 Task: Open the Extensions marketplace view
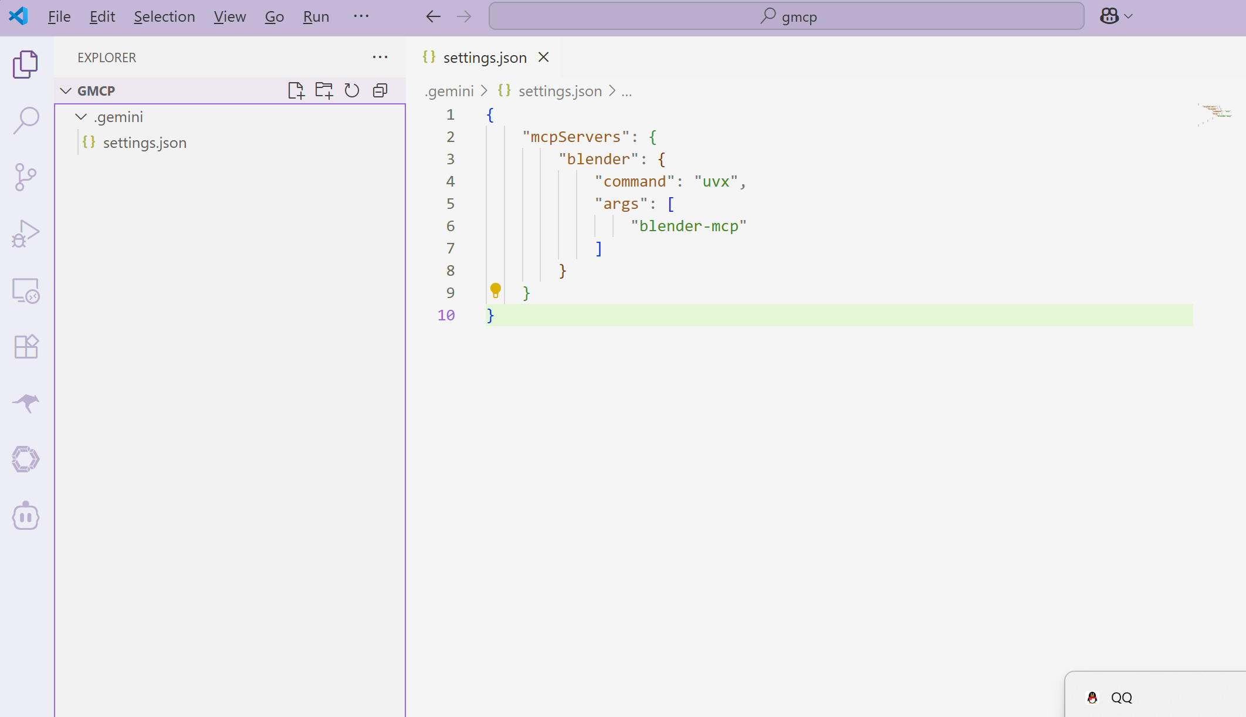26,346
